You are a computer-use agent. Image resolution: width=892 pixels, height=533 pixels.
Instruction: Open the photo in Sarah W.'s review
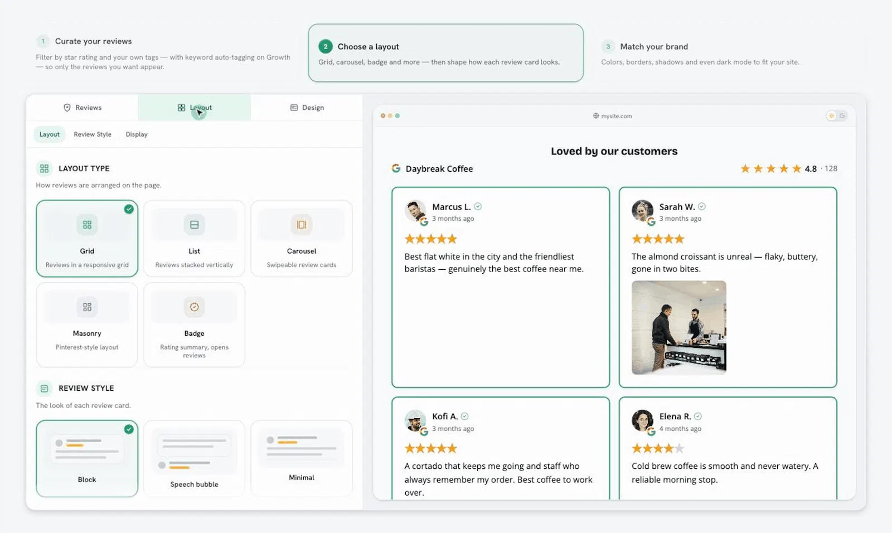coord(679,328)
